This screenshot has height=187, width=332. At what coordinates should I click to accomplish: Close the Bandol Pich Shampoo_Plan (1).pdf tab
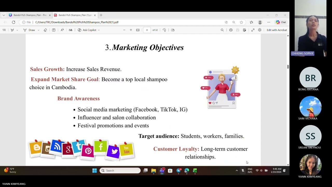point(95,15)
